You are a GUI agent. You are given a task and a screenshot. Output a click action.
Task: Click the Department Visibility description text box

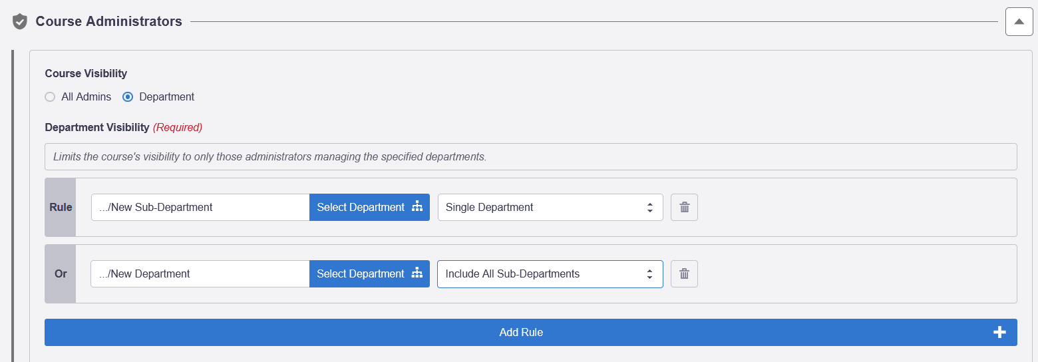coord(531,157)
